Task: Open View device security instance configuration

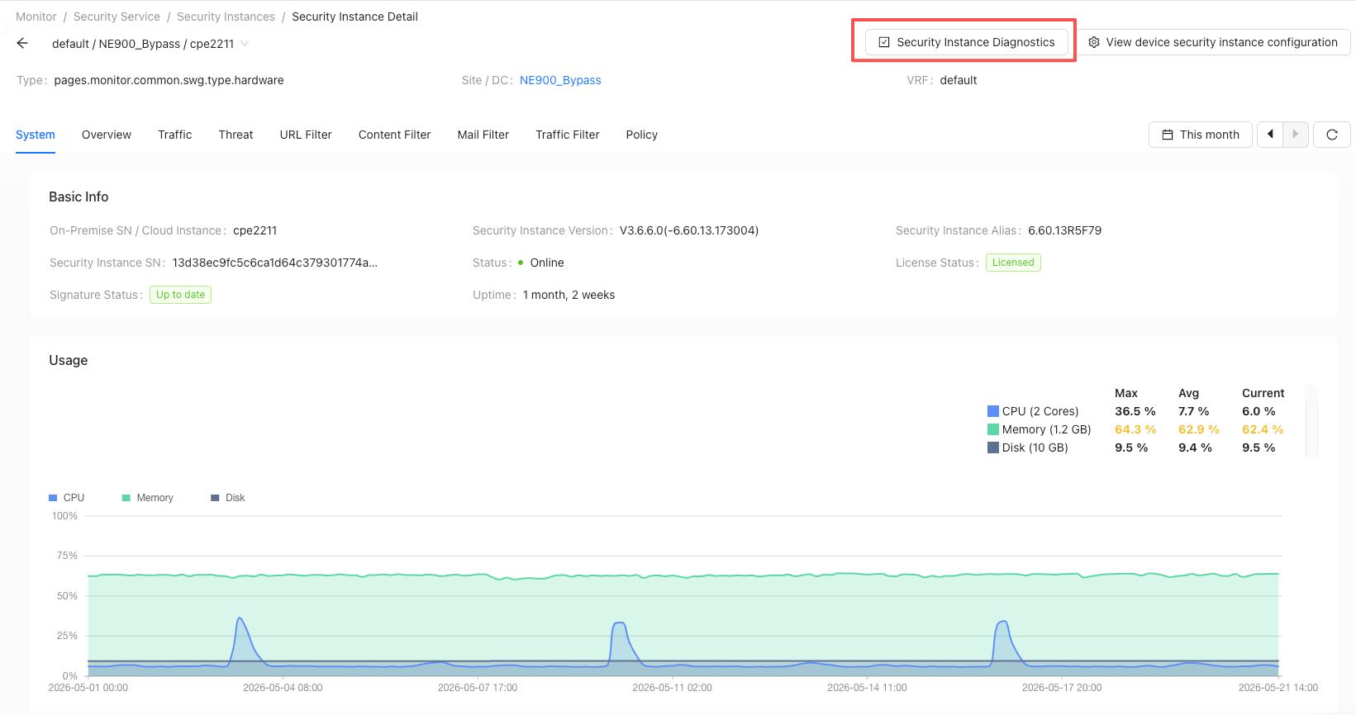Action: point(1213,42)
